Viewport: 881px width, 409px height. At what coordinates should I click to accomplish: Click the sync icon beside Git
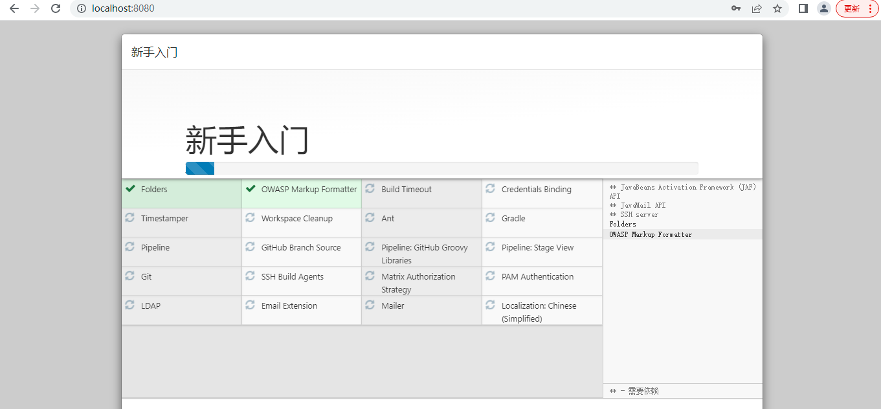point(129,276)
